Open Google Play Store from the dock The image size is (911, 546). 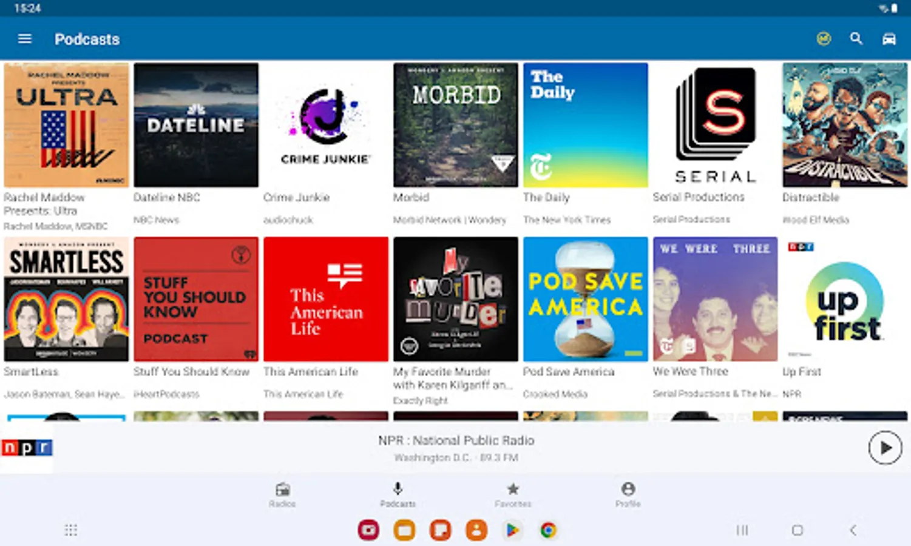pos(512,530)
